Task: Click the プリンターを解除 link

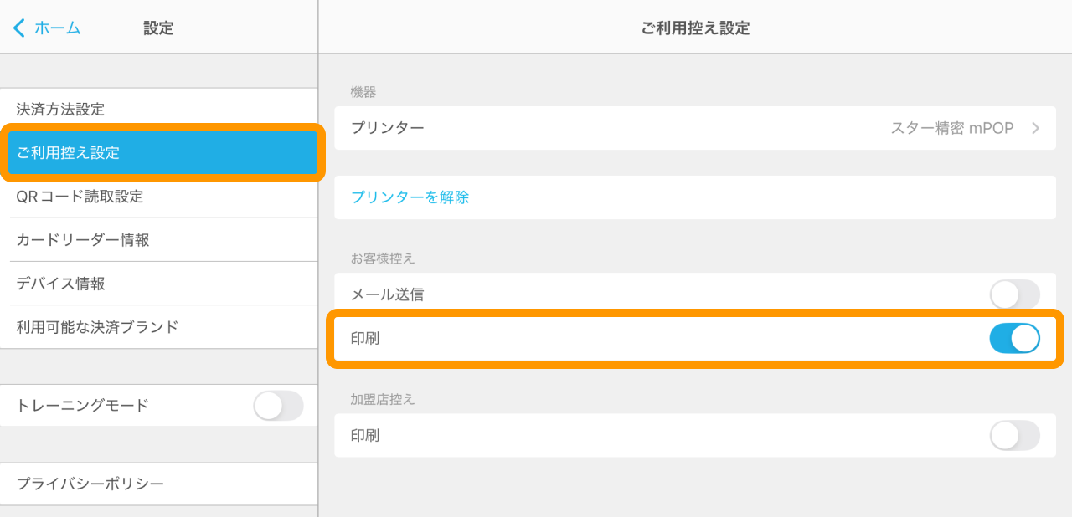Action: pos(410,197)
